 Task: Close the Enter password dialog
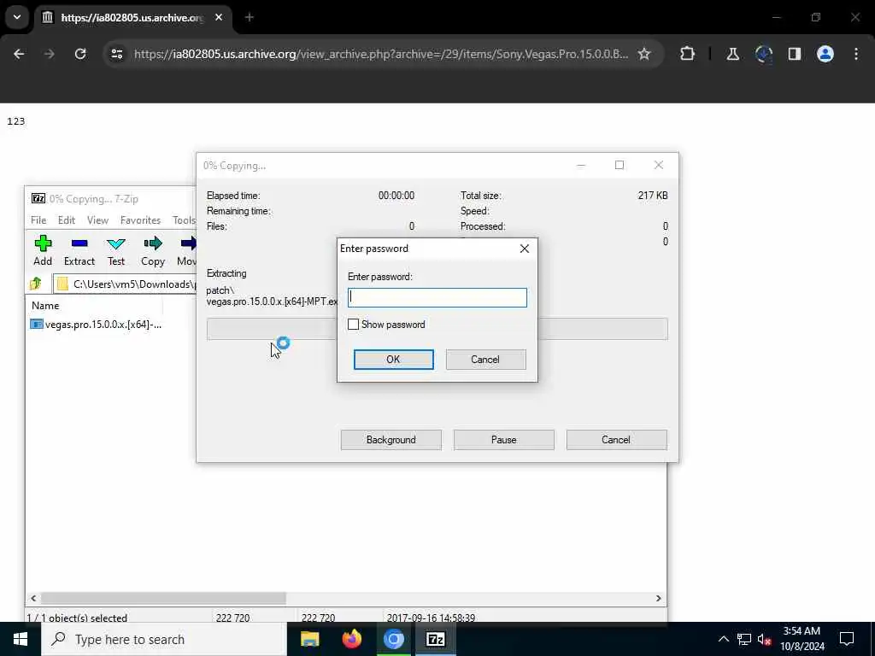pyautogui.click(x=525, y=249)
